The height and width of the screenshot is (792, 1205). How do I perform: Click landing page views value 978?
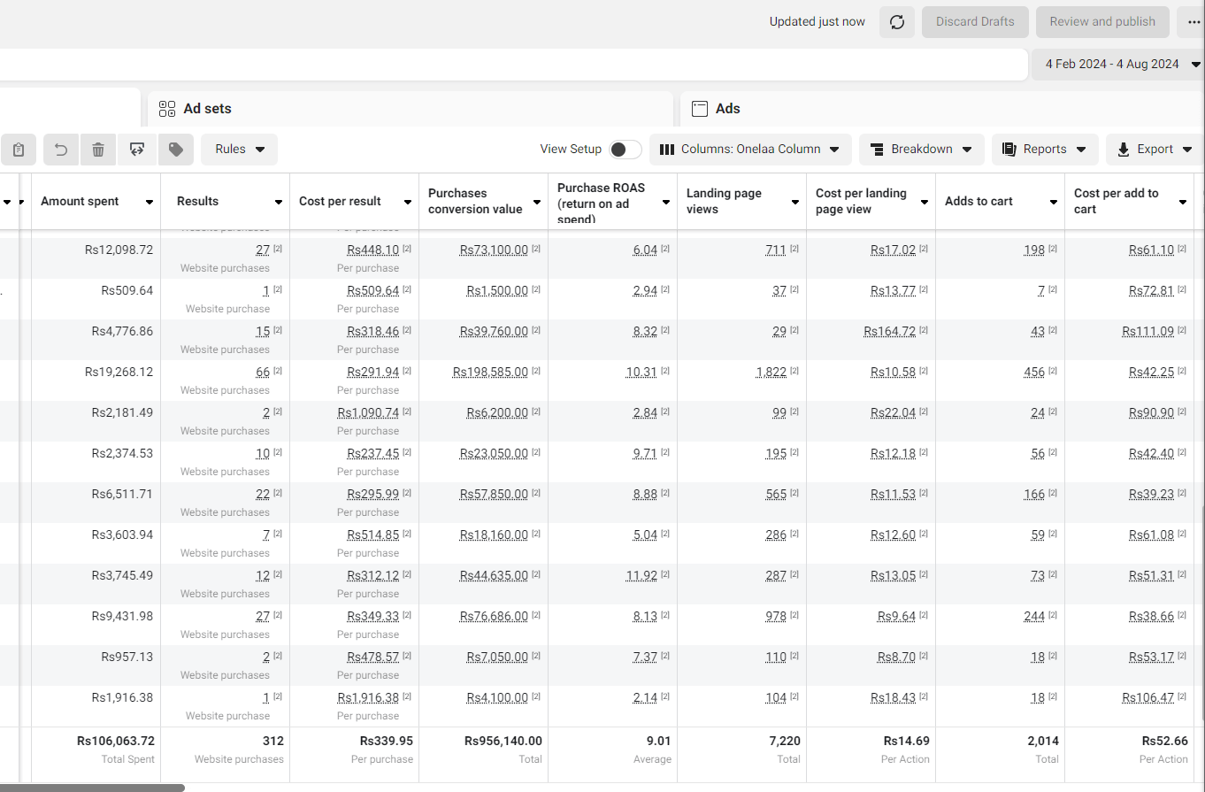[x=776, y=617]
